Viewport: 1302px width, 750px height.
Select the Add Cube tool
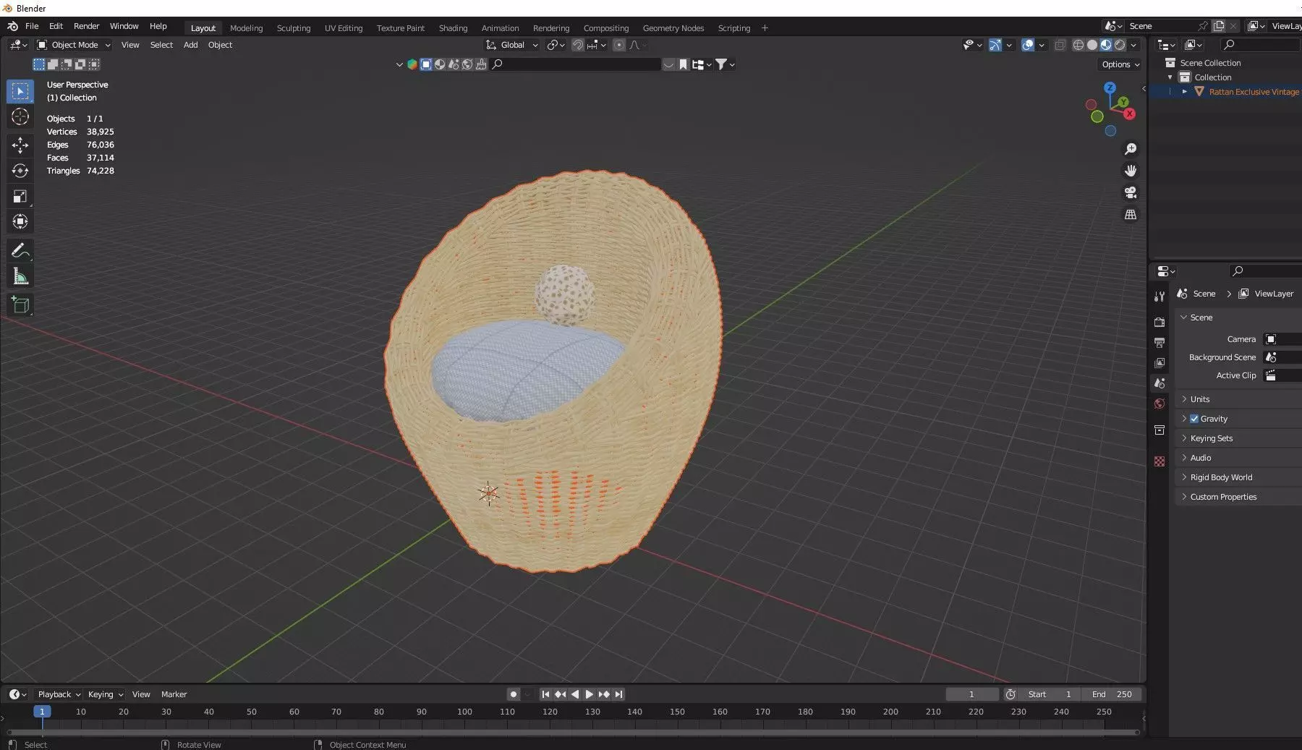pos(20,305)
